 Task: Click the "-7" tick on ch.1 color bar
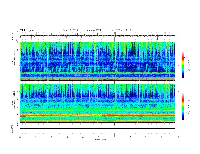(x=186, y=78)
